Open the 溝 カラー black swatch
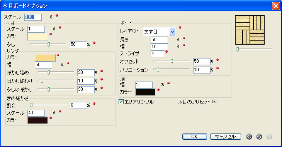The image size is (282, 147). pyautogui.click(x=146, y=92)
